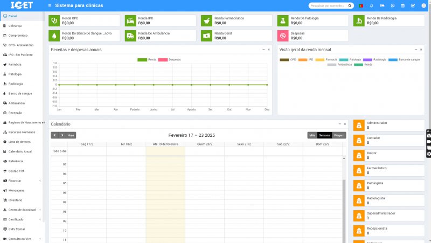Viewport: 431px width, 243px height.
Task: Switch calendar to Mês view
Action: pos(312,135)
